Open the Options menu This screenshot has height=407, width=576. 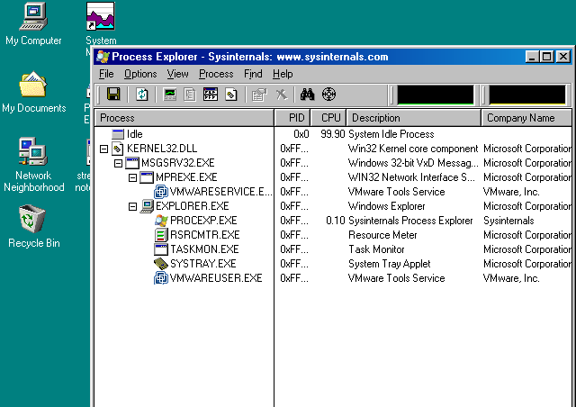[x=140, y=74]
